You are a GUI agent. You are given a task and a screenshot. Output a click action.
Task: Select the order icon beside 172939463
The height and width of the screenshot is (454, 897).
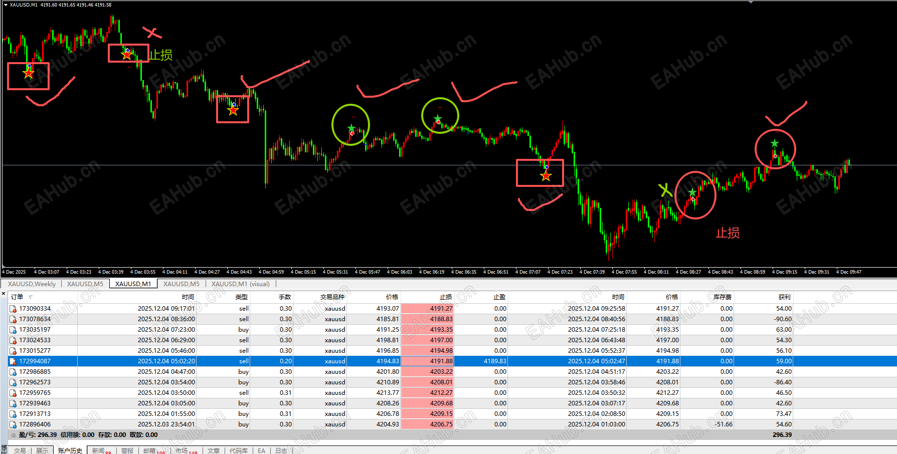tap(14, 403)
